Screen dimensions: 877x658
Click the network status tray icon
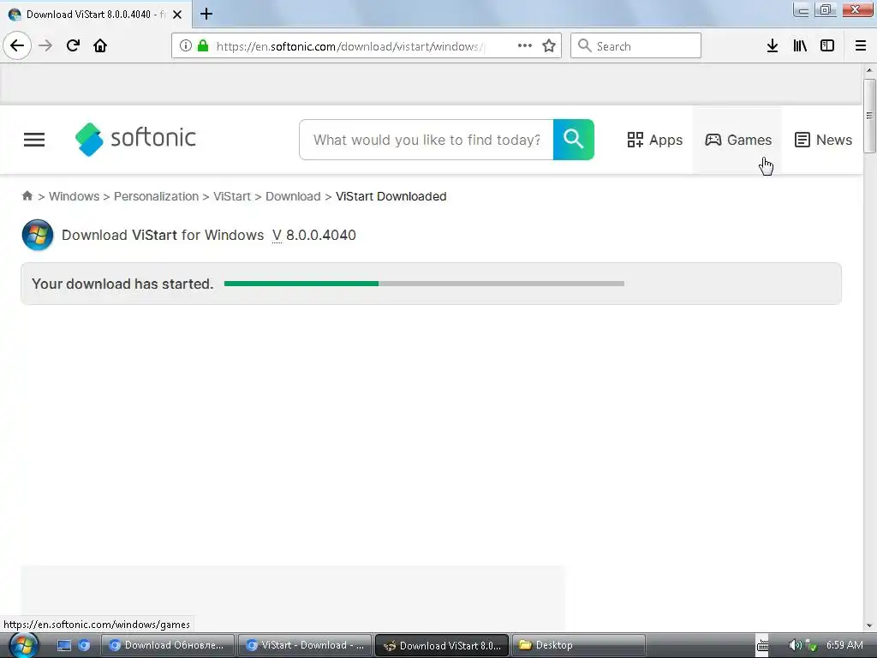pyautogui.click(x=811, y=646)
